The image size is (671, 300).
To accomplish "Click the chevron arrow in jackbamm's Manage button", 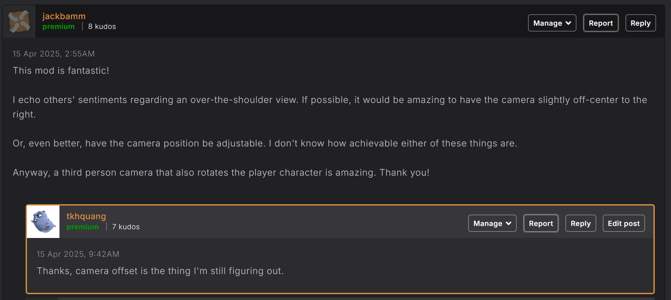I will tap(568, 23).
